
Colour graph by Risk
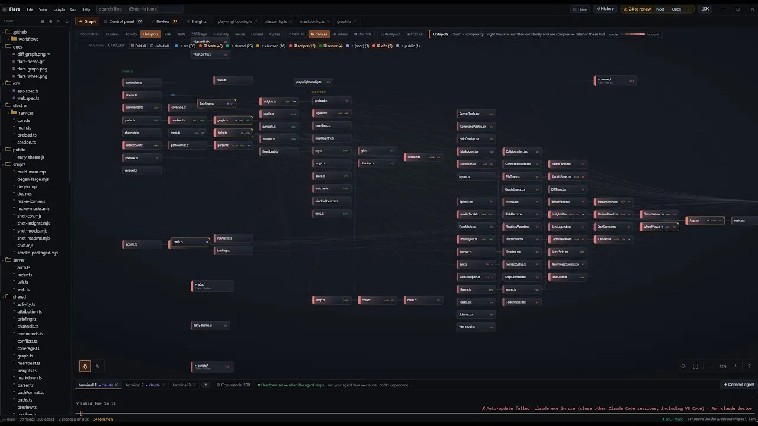[x=168, y=34]
